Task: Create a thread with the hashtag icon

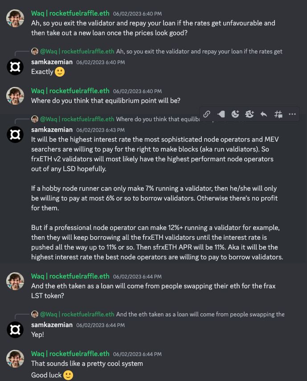Action: tap(278, 114)
